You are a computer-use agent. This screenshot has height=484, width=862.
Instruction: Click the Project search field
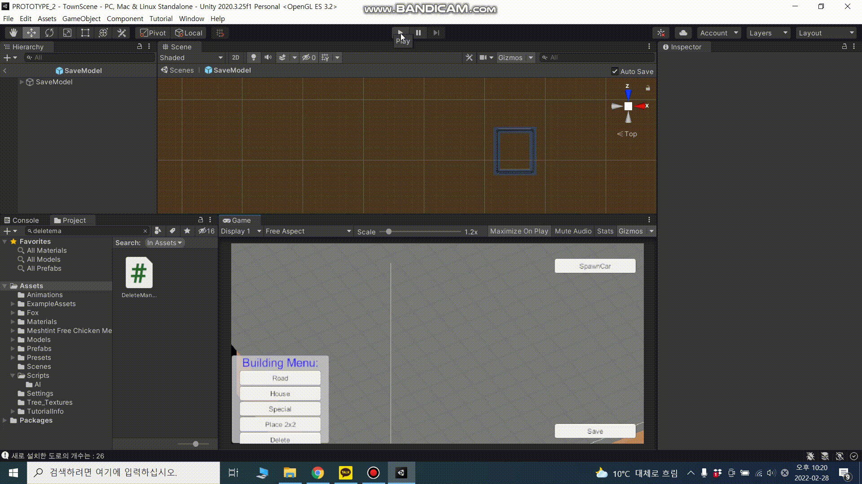(x=88, y=231)
